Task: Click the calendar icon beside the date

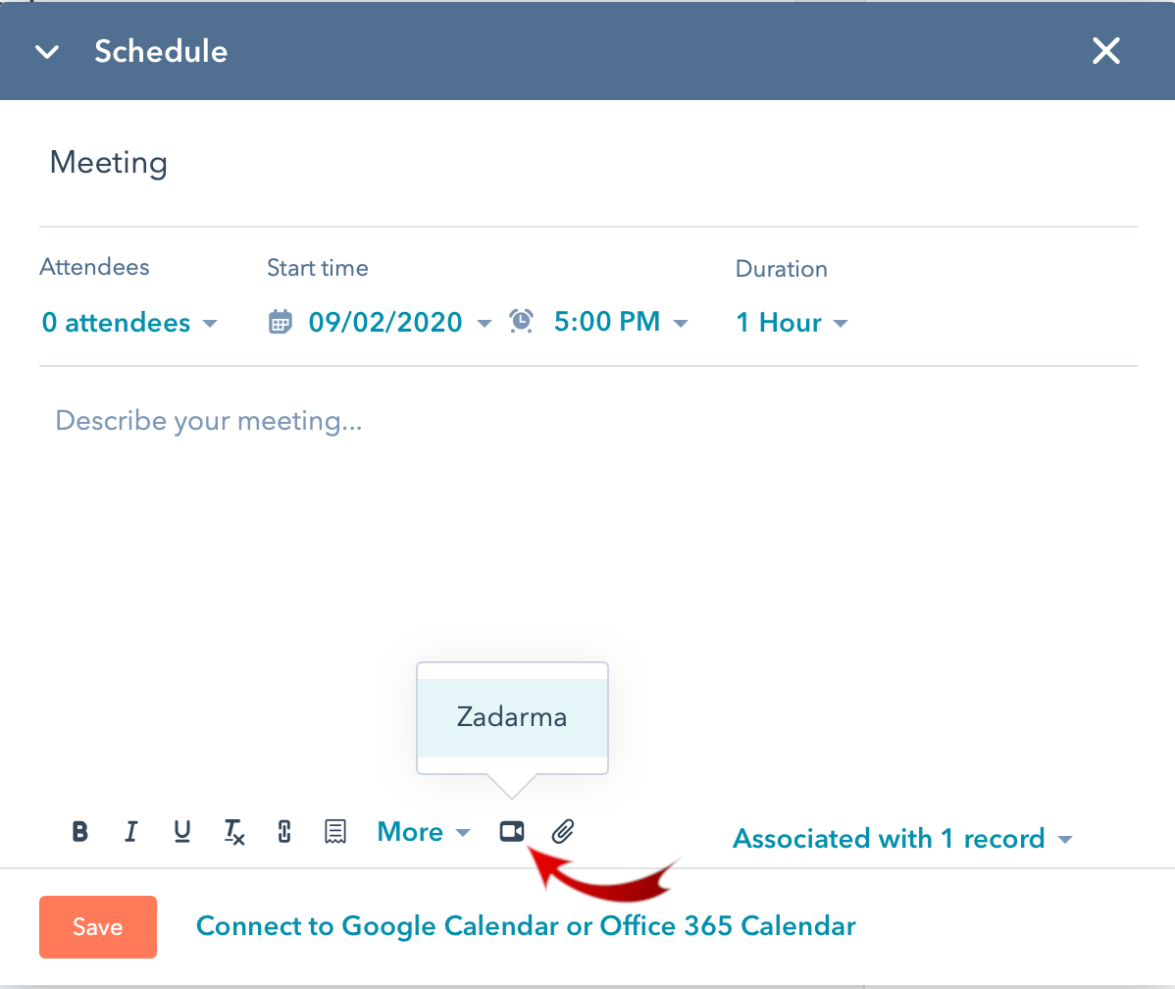Action: [x=281, y=322]
